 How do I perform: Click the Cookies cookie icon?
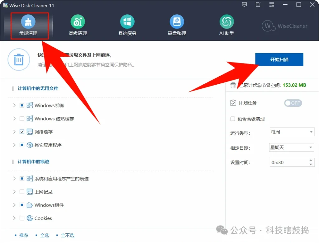[30, 218]
